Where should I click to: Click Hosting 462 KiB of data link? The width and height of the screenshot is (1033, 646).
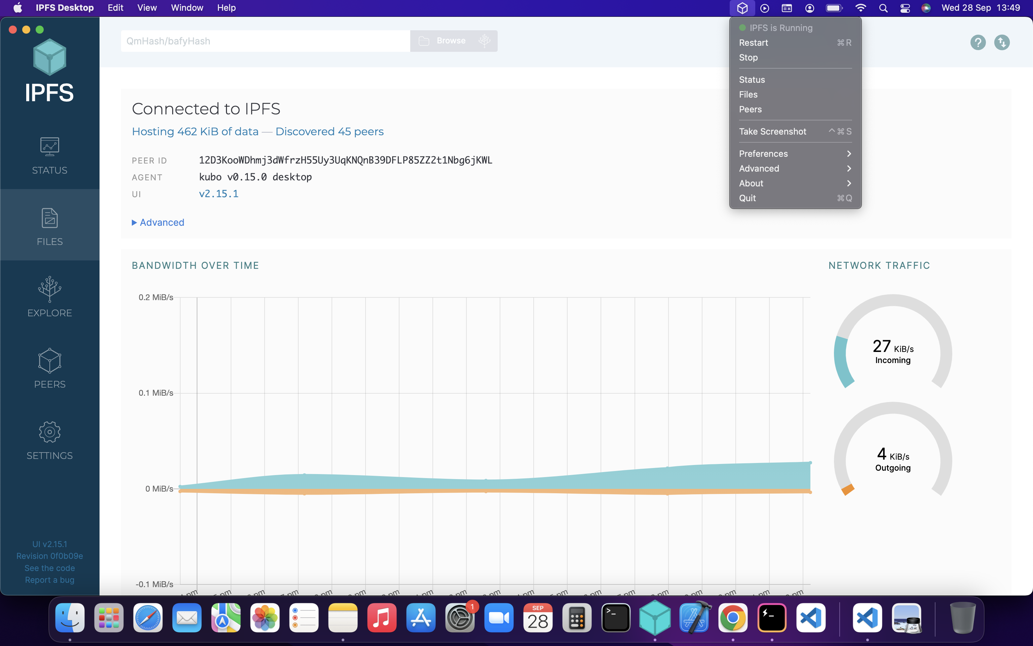click(195, 132)
